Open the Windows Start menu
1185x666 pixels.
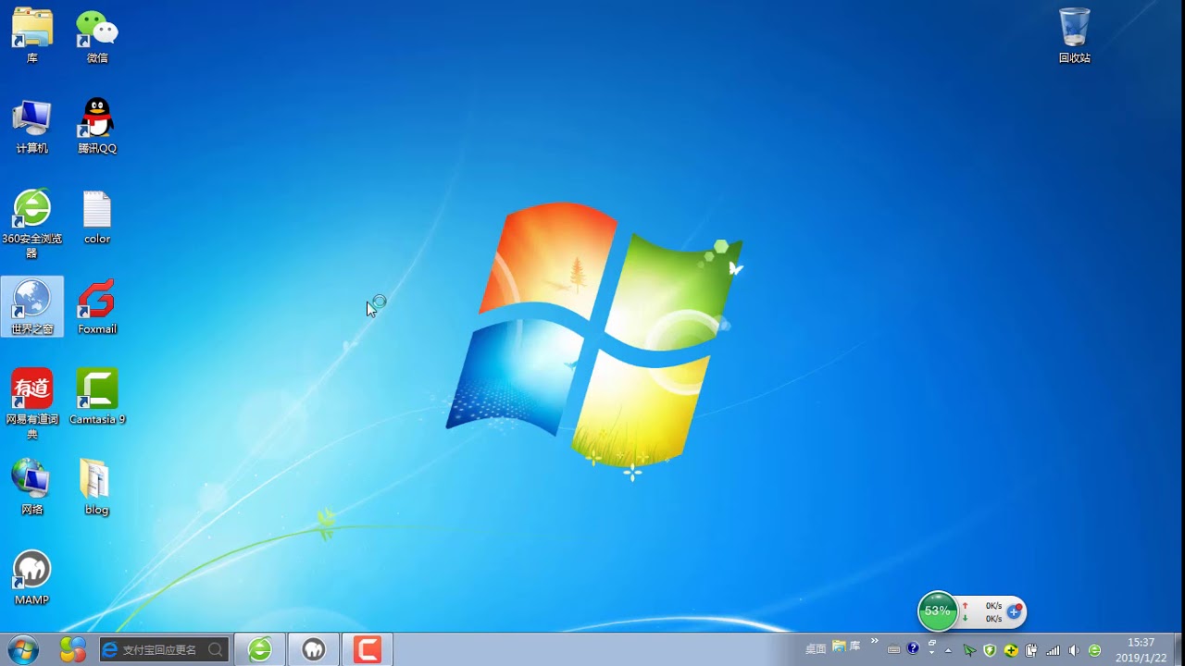[x=22, y=649]
